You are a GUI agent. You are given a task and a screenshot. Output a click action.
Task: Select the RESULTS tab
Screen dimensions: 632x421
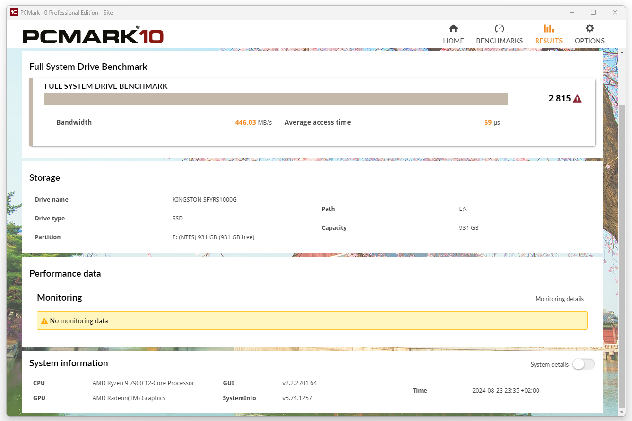pyautogui.click(x=548, y=34)
